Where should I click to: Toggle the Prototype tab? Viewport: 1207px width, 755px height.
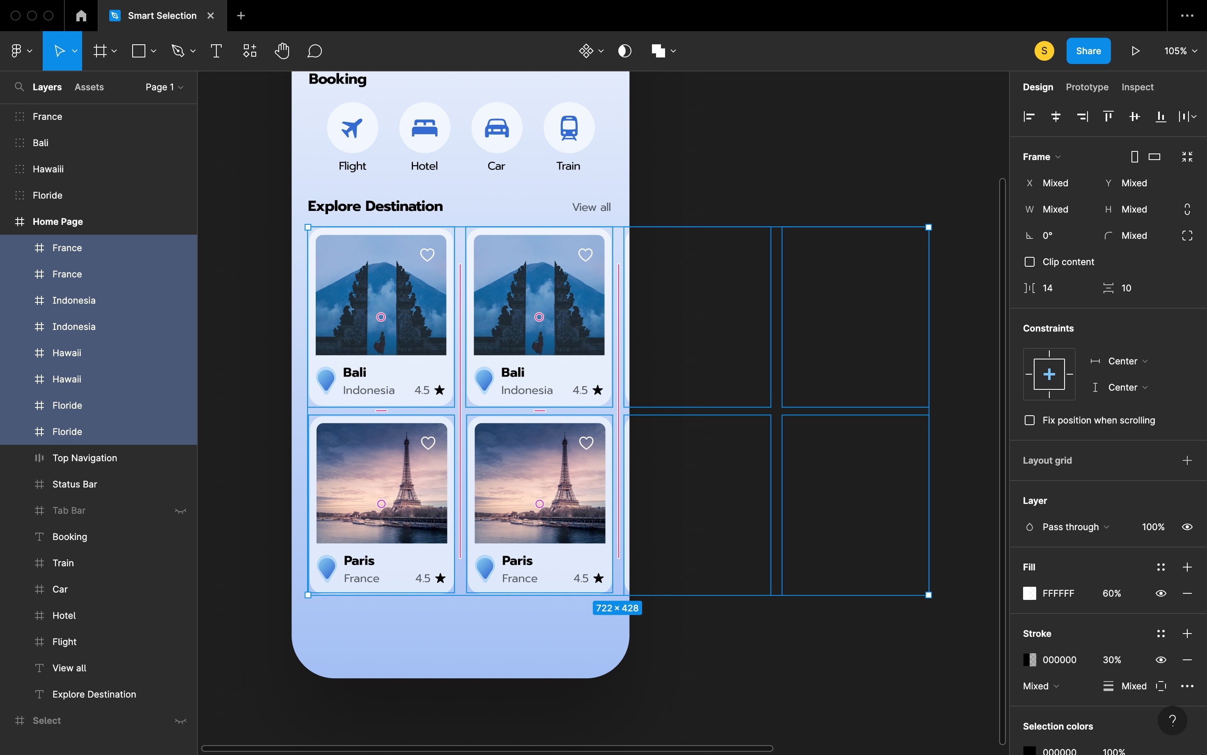pyautogui.click(x=1087, y=86)
